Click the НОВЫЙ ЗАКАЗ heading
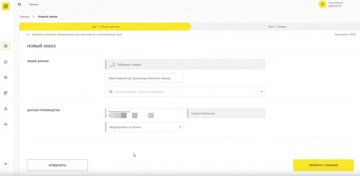360x176 pixels. (41, 46)
